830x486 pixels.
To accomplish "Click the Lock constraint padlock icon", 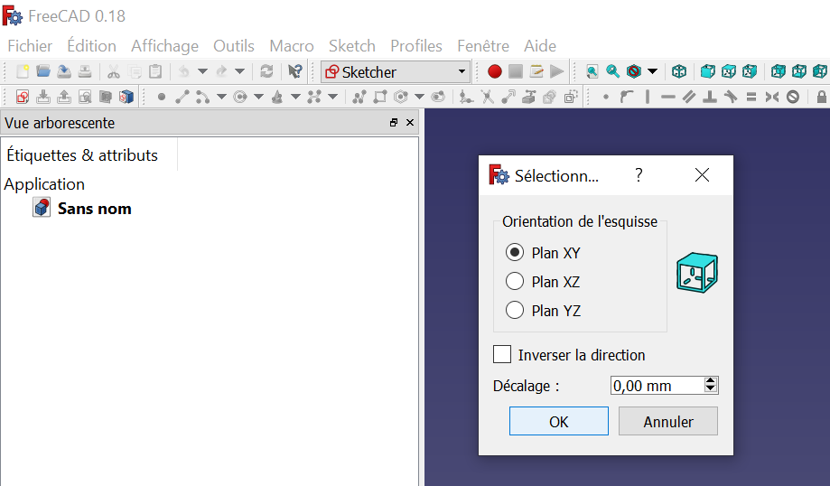I will (822, 97).
